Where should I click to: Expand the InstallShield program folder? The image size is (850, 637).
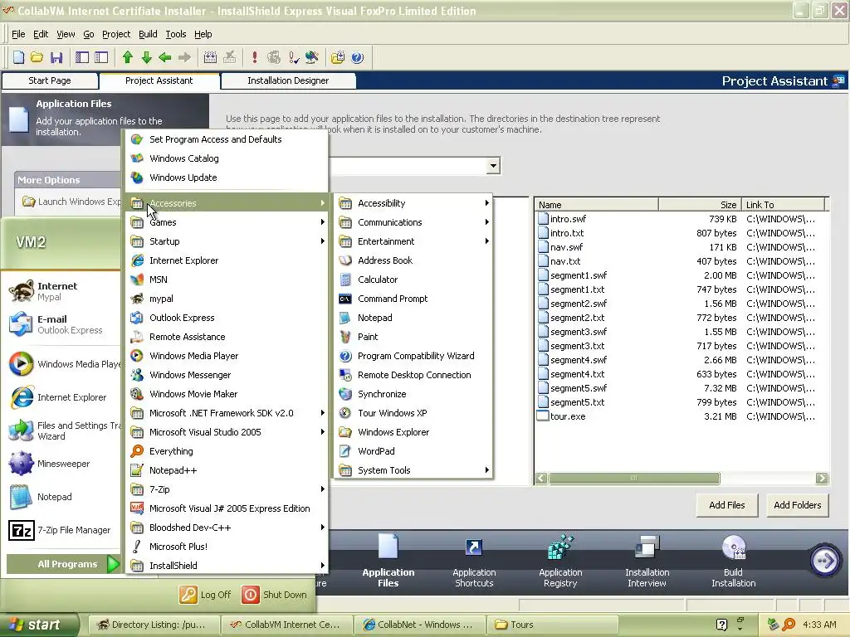[x=227, y=566]
